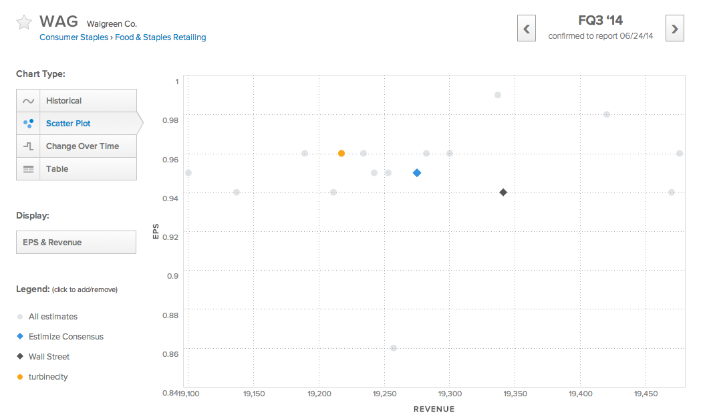Toggle Wall Street in the legend
The width and height of the screenshot is (709, 417).
pyautogui.click(x=43, y=356)
